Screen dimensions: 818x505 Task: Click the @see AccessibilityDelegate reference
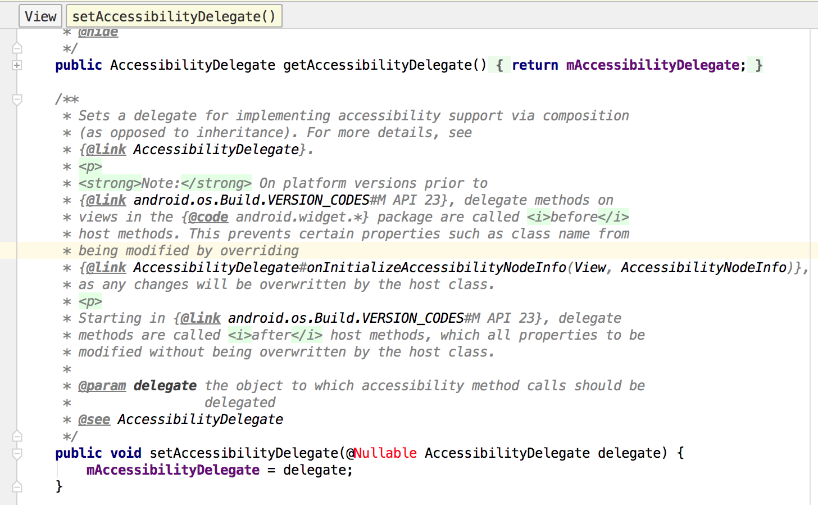200,420
